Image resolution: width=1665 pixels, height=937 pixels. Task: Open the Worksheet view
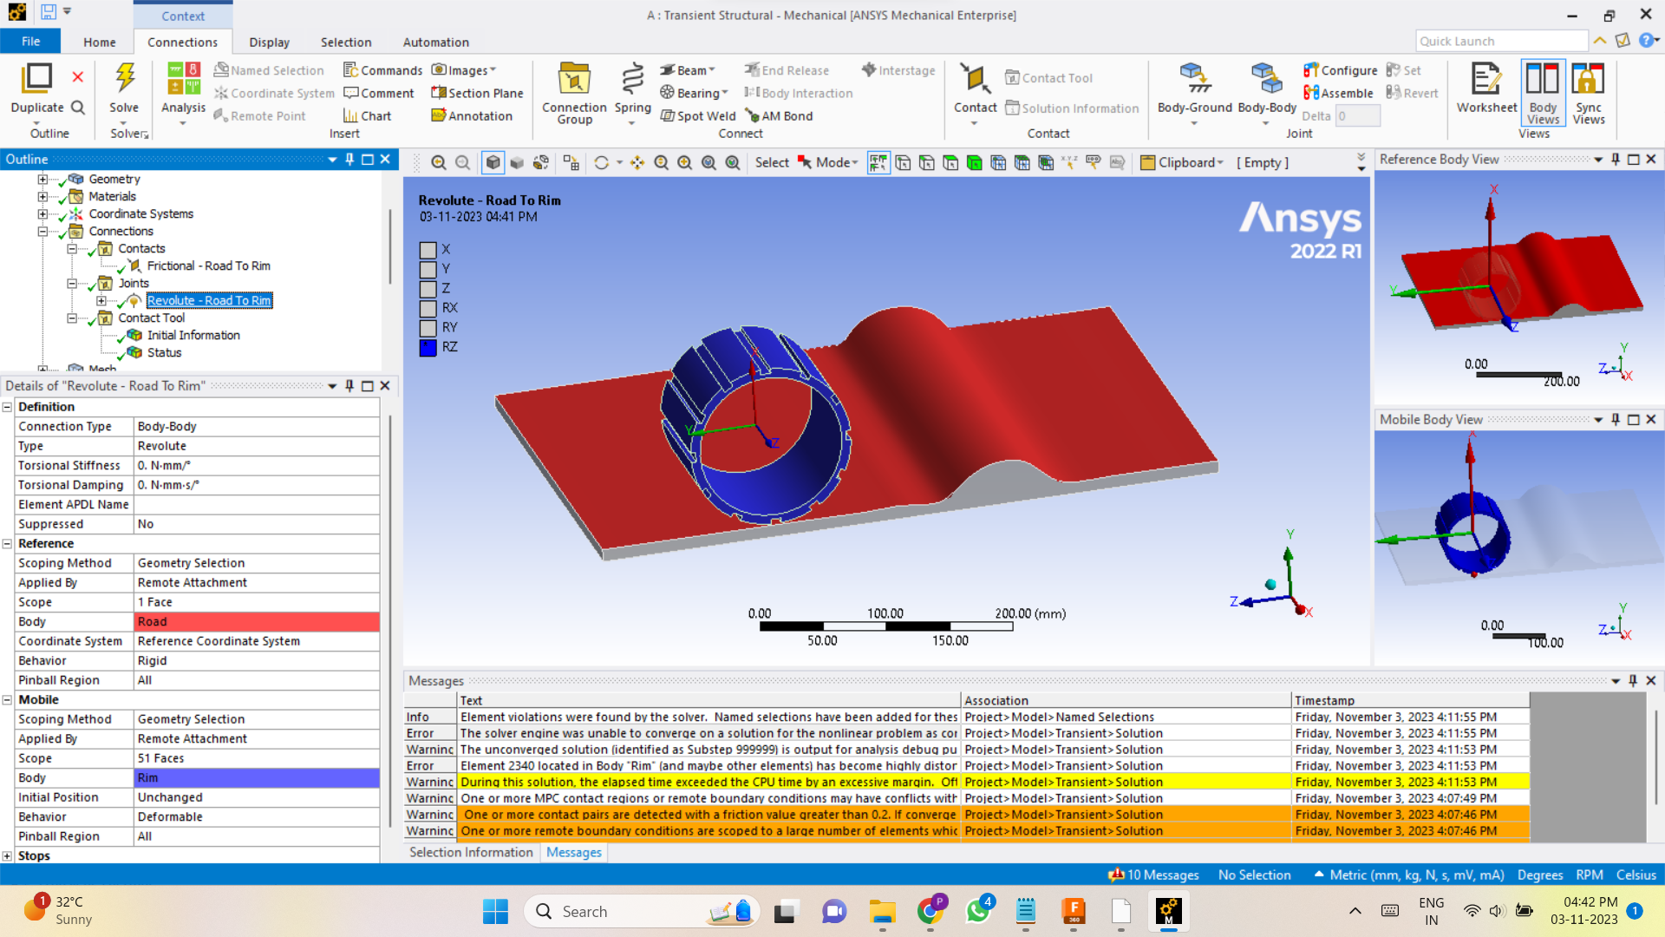click(x=1486, y=88)
